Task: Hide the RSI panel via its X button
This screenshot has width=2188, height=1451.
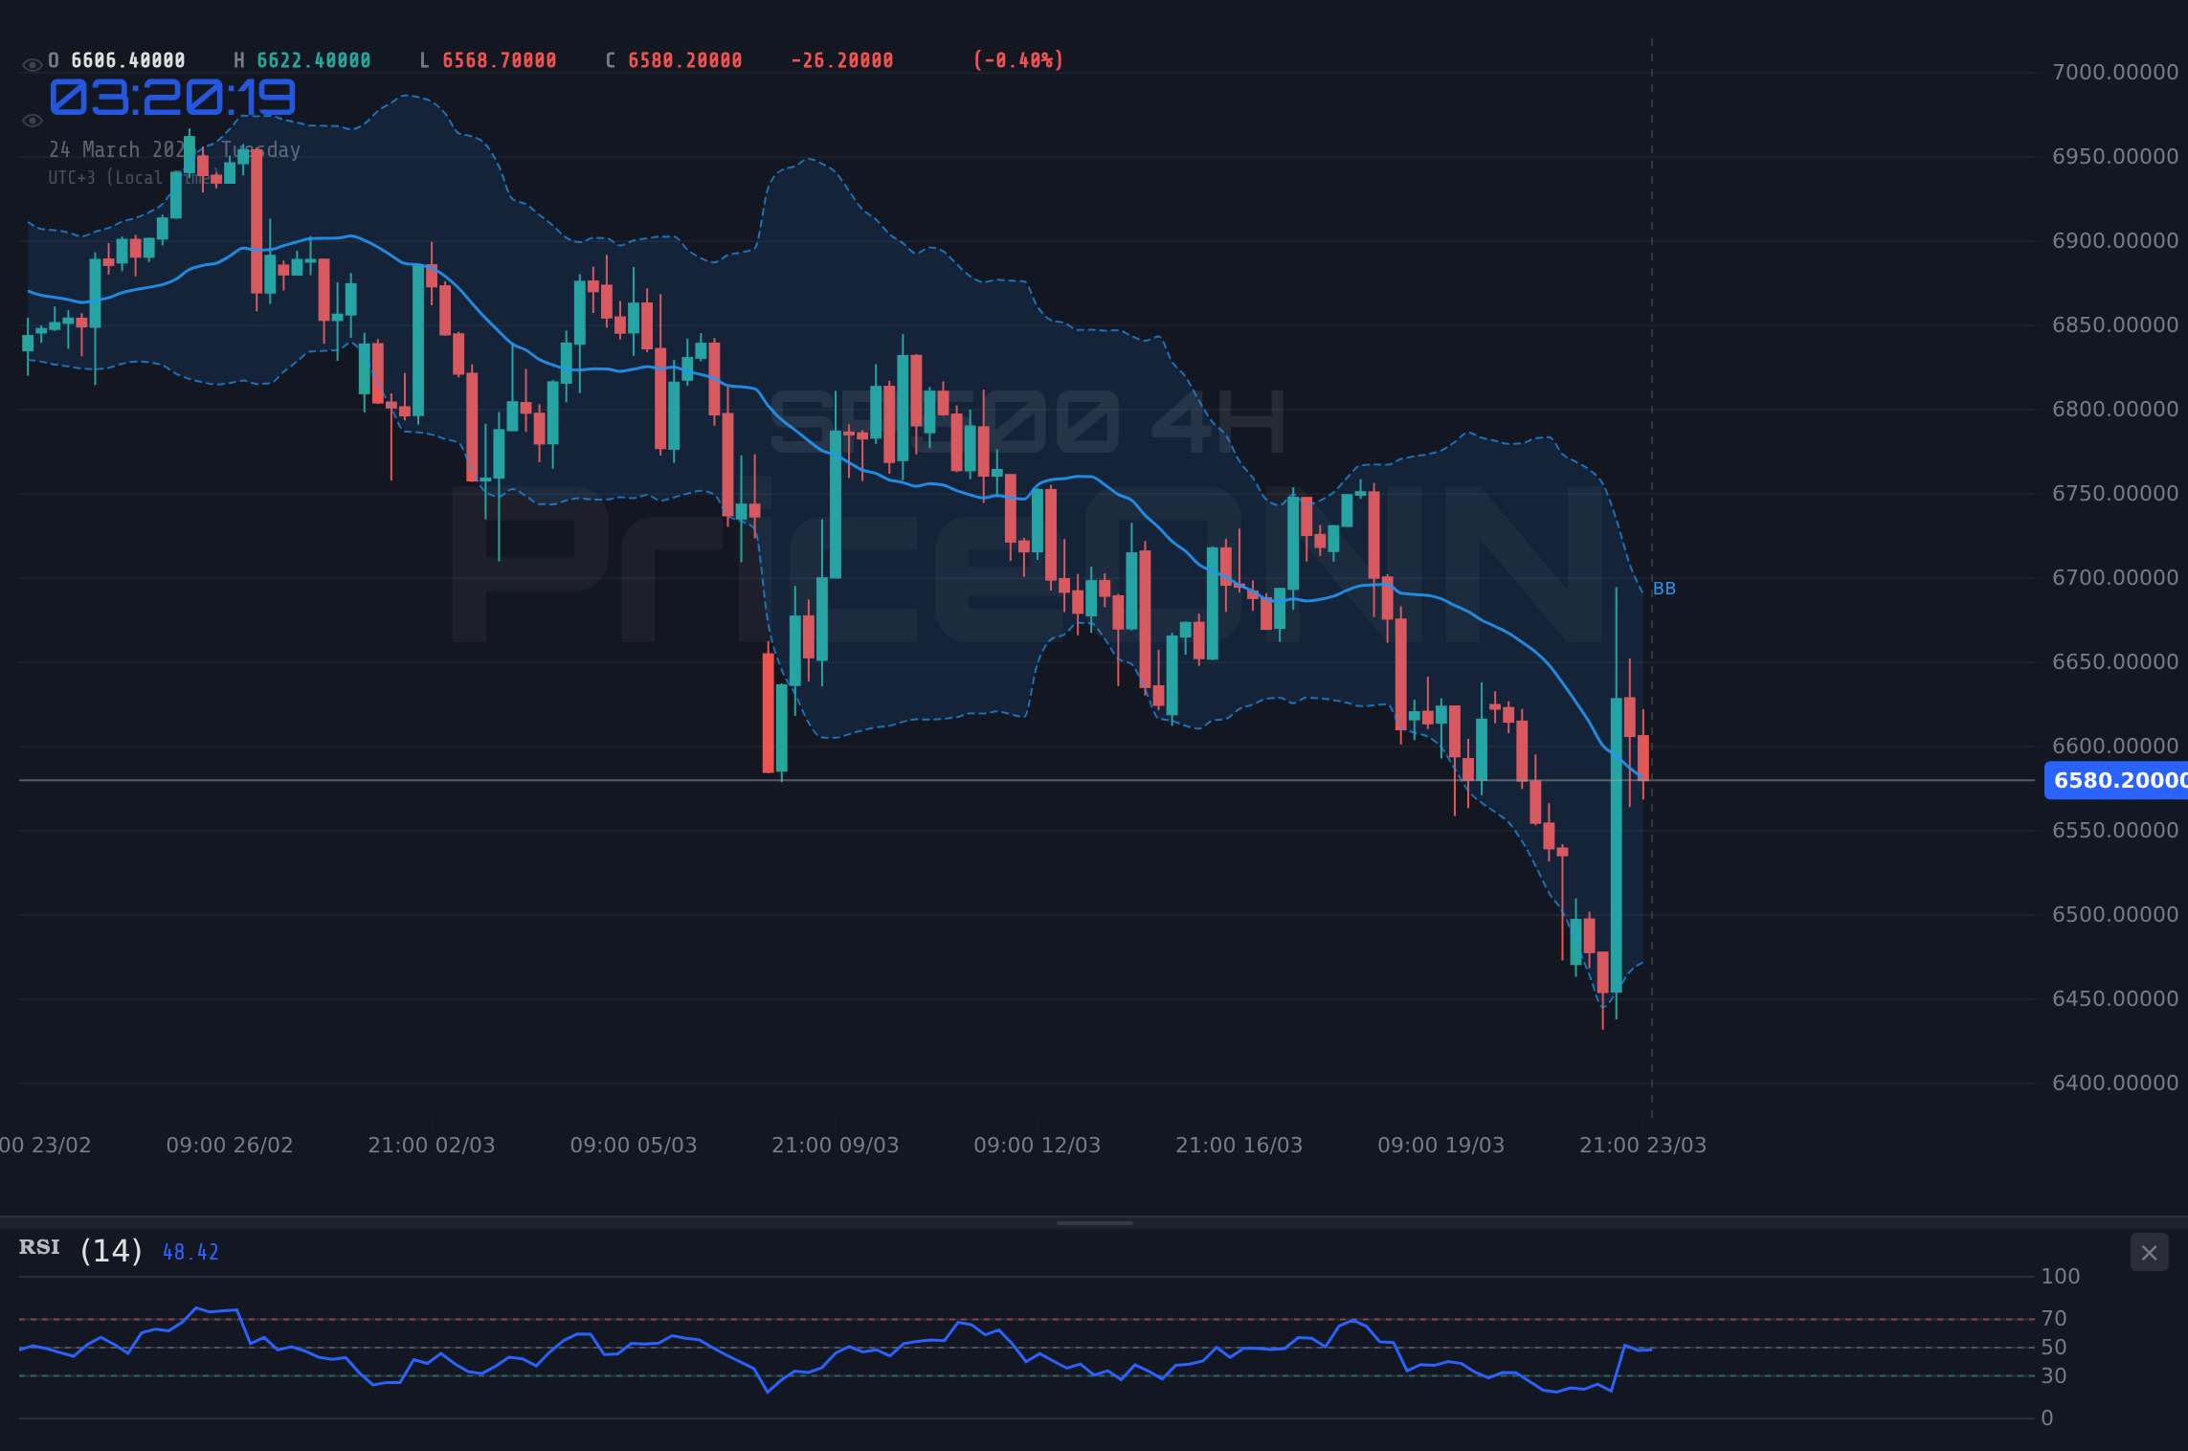Action: [x=2150, y=1252]
